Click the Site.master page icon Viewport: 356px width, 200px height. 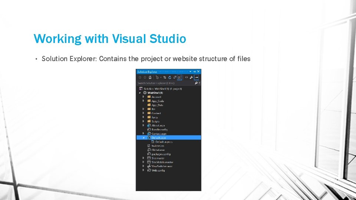tap(149, 158)
